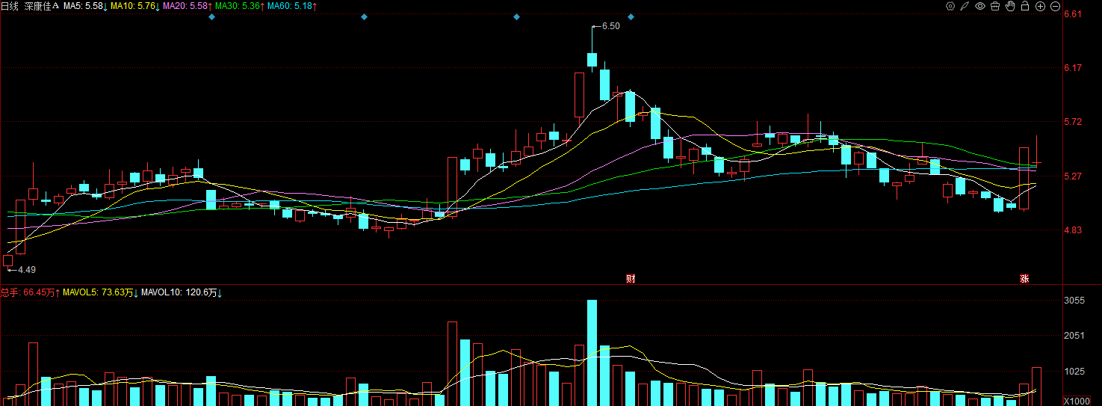Open the toolbox briefcase icon
This screenshot has width=1102, height=406.
coord(995,6)
